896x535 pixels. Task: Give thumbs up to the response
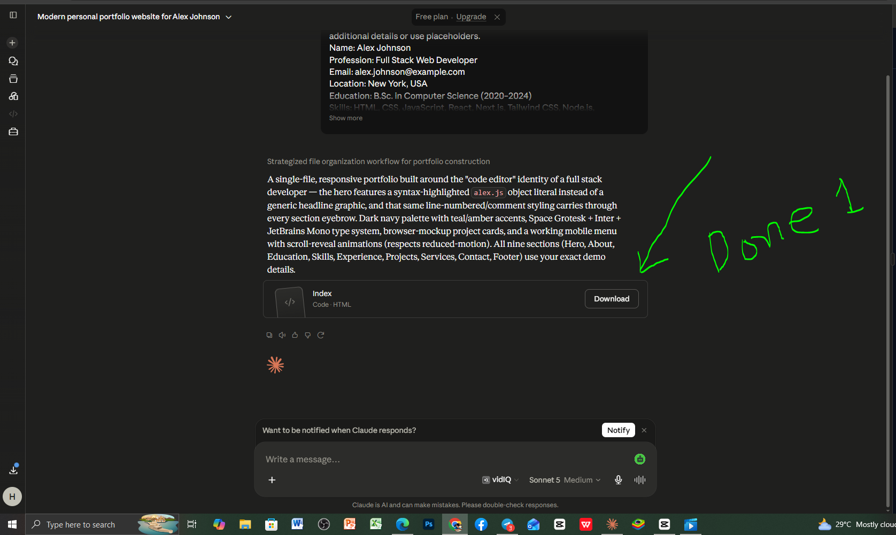coord(295,335)
